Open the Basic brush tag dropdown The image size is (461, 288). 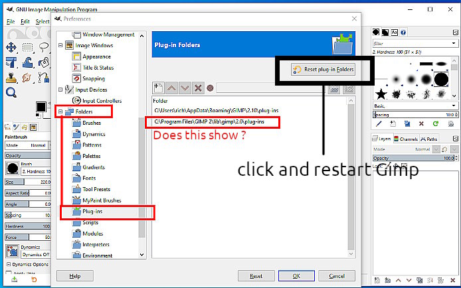[454, 106]
